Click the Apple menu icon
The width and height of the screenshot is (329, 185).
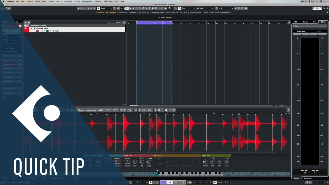(x=3, y=1)
